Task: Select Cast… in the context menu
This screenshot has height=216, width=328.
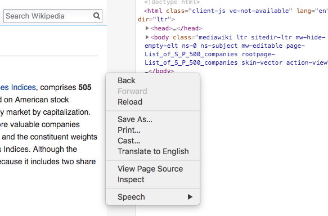Action: (129, 141)
